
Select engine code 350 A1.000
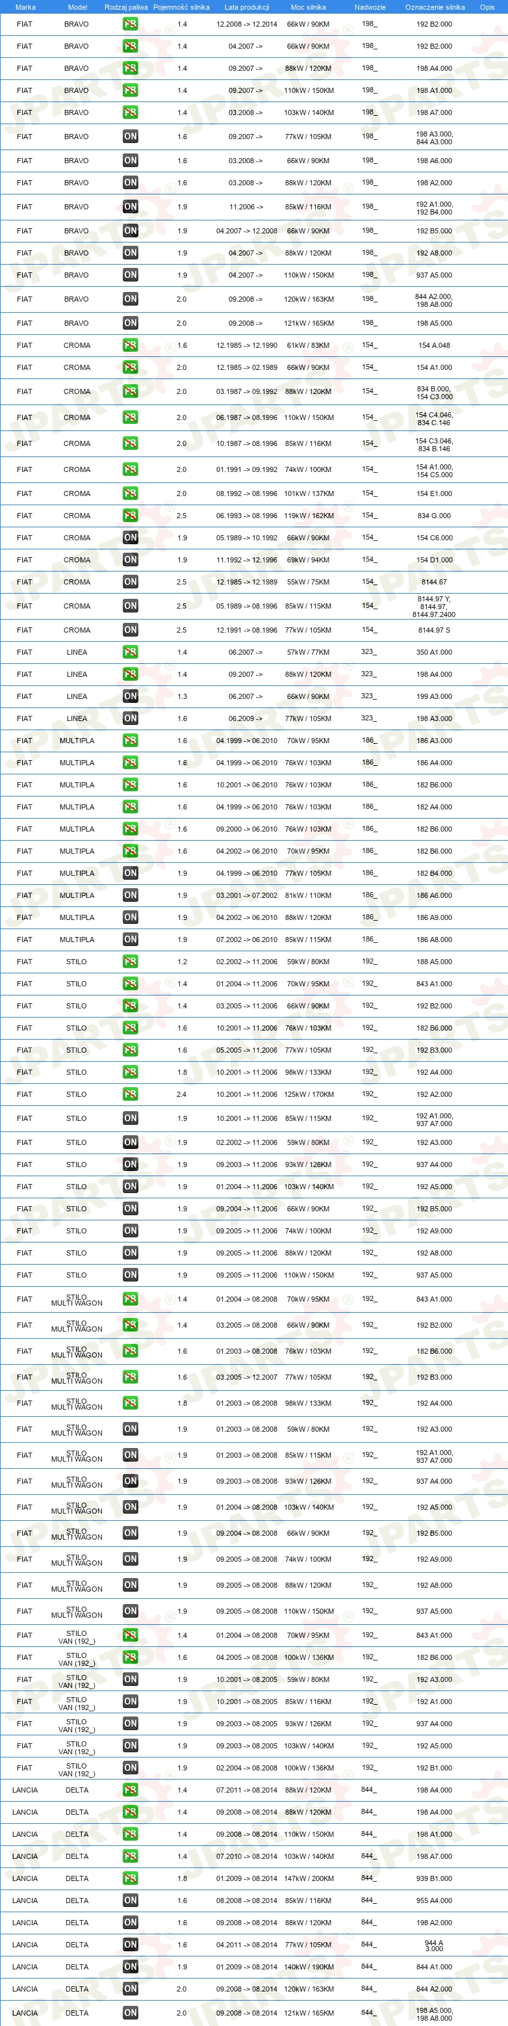tap(434, 652)
